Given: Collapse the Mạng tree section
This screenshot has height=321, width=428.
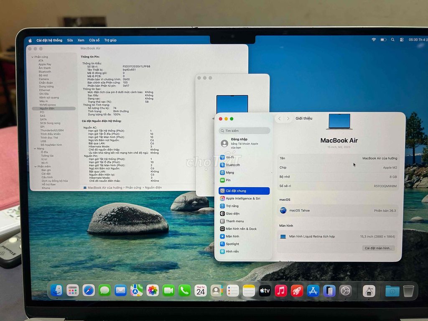Looking at the screenshot, I should (35, 148).
